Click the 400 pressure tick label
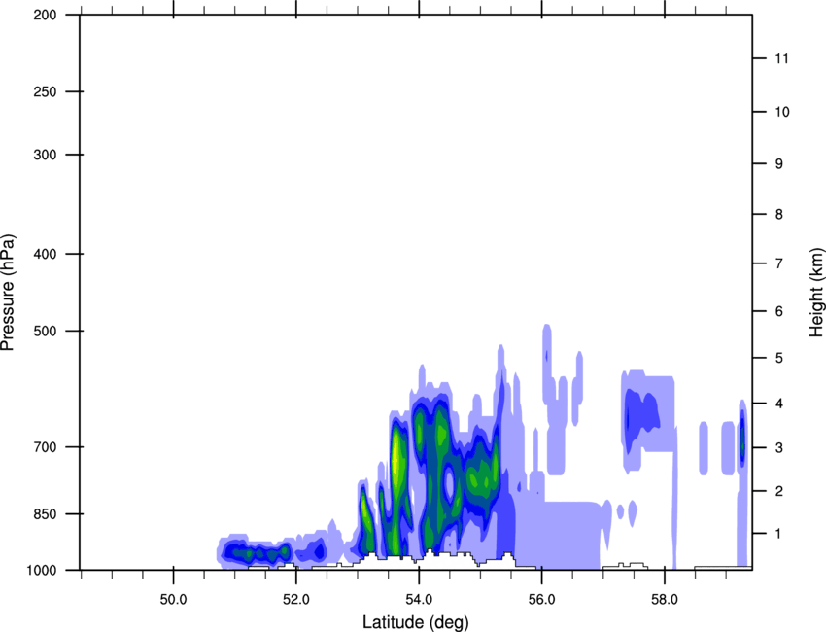 [x=45, y=254]
